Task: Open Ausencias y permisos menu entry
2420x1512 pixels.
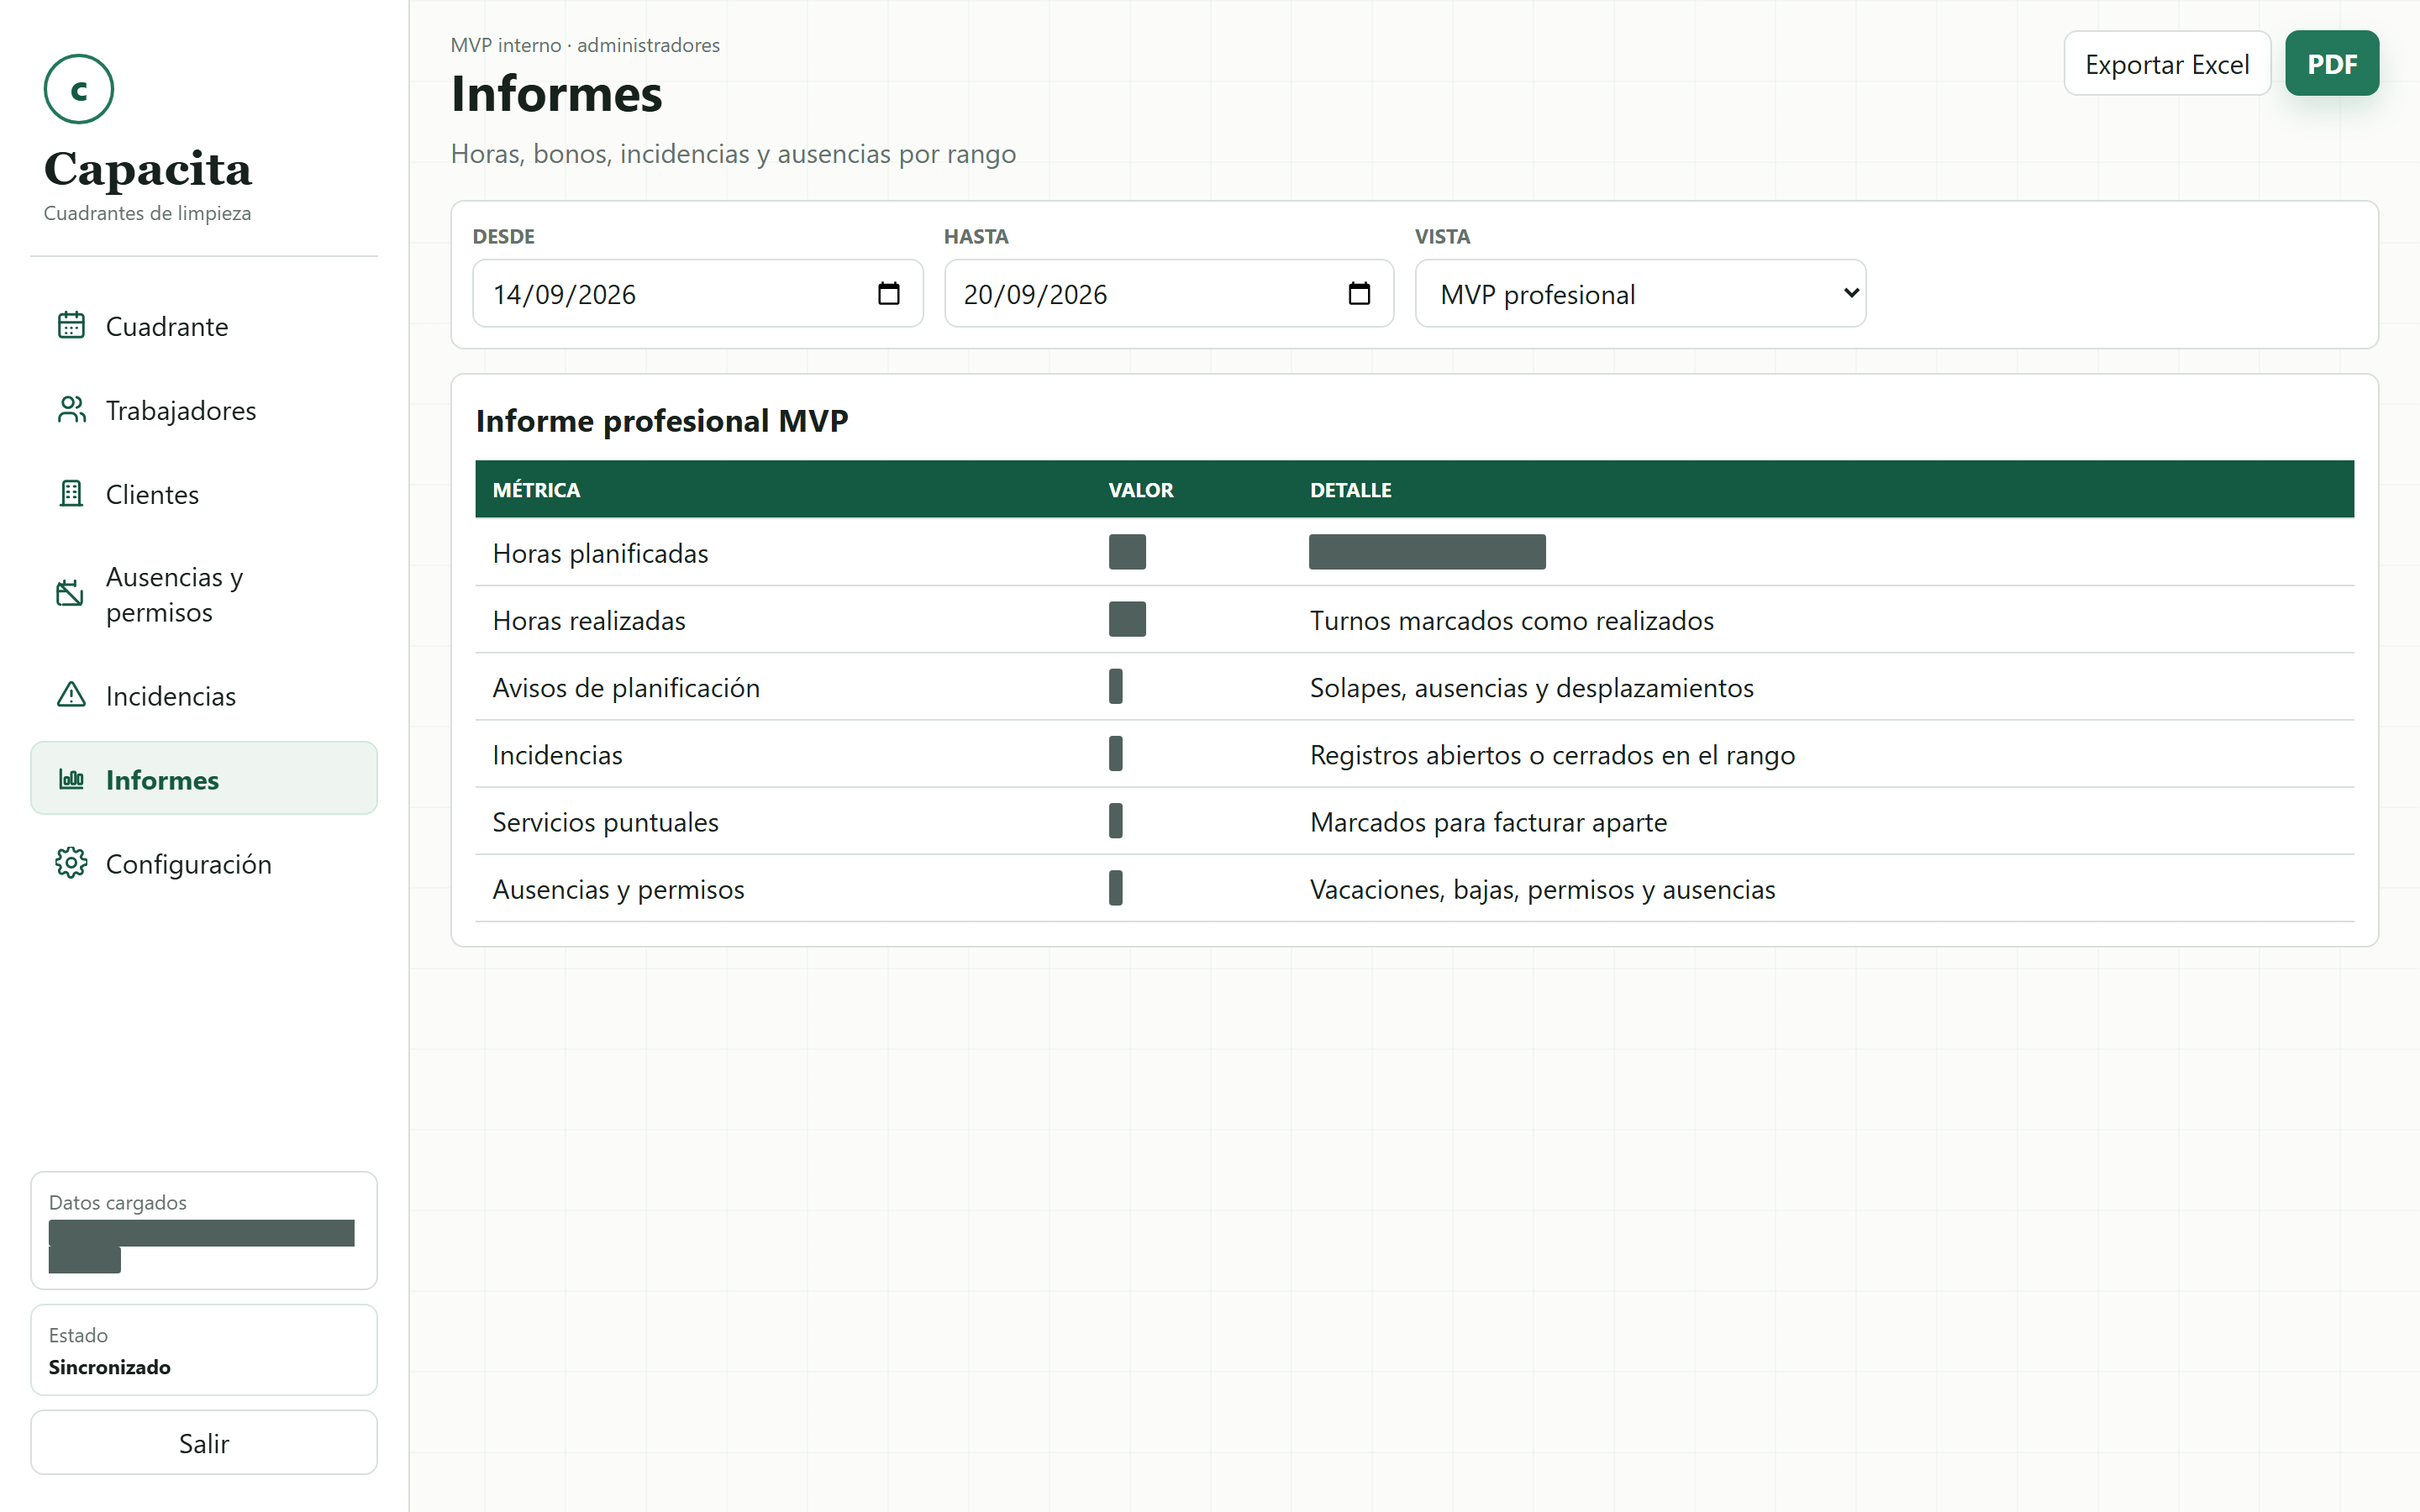Action: [x=204, y=594]
